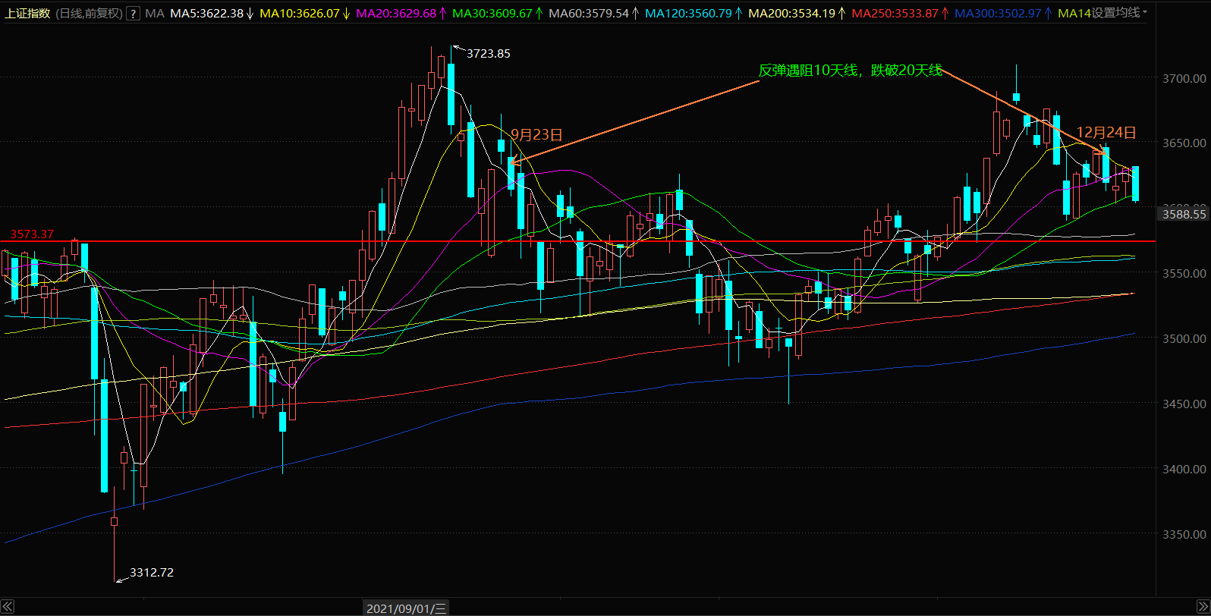
Task: Select the MA5:3622.38 value
Action: click(x=206, y=14)
